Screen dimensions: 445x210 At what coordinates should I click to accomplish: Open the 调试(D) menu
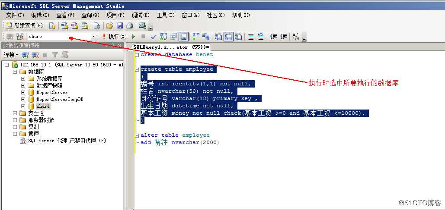coord(141,15)
